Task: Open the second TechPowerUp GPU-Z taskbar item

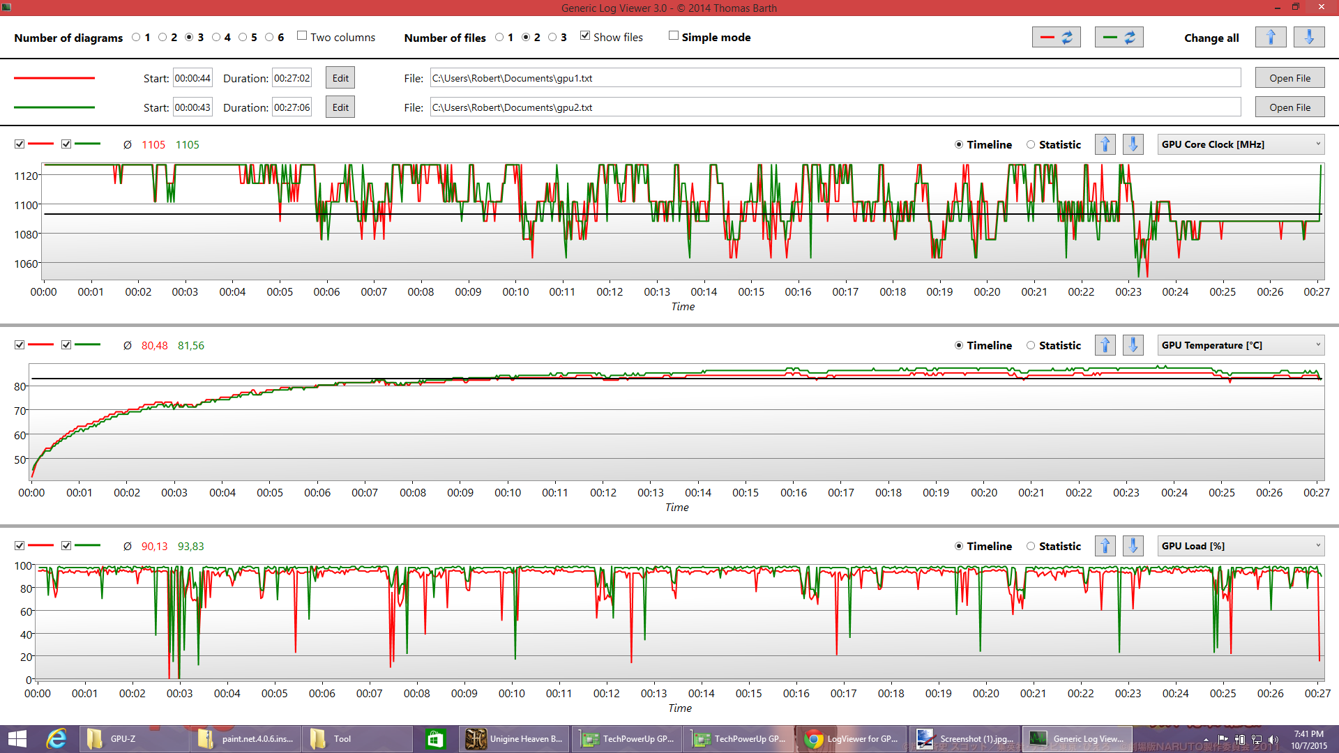Action: 739,739
